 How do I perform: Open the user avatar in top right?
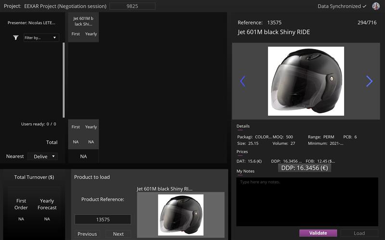tap(376, 6)
